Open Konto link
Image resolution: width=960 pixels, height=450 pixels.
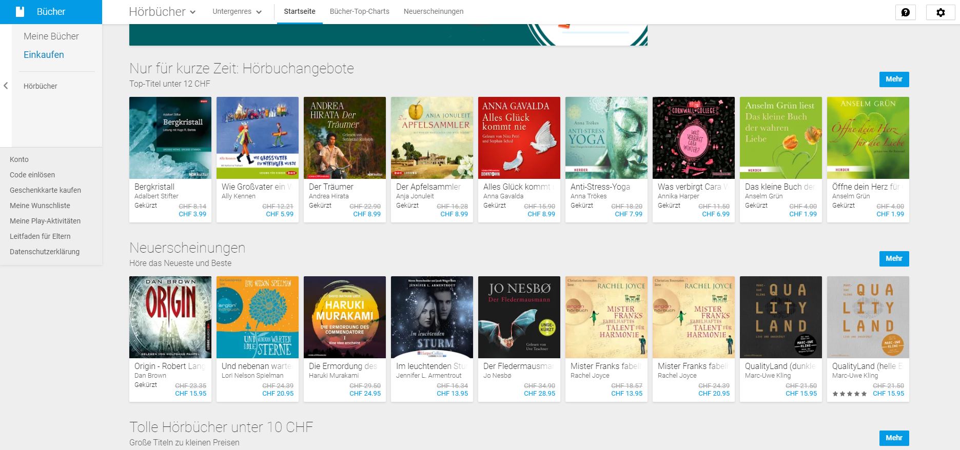[19, 159]
